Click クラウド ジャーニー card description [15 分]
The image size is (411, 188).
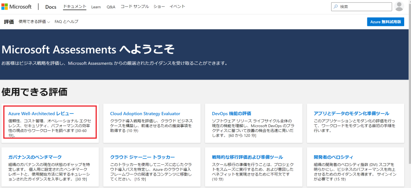coord(151,172)
